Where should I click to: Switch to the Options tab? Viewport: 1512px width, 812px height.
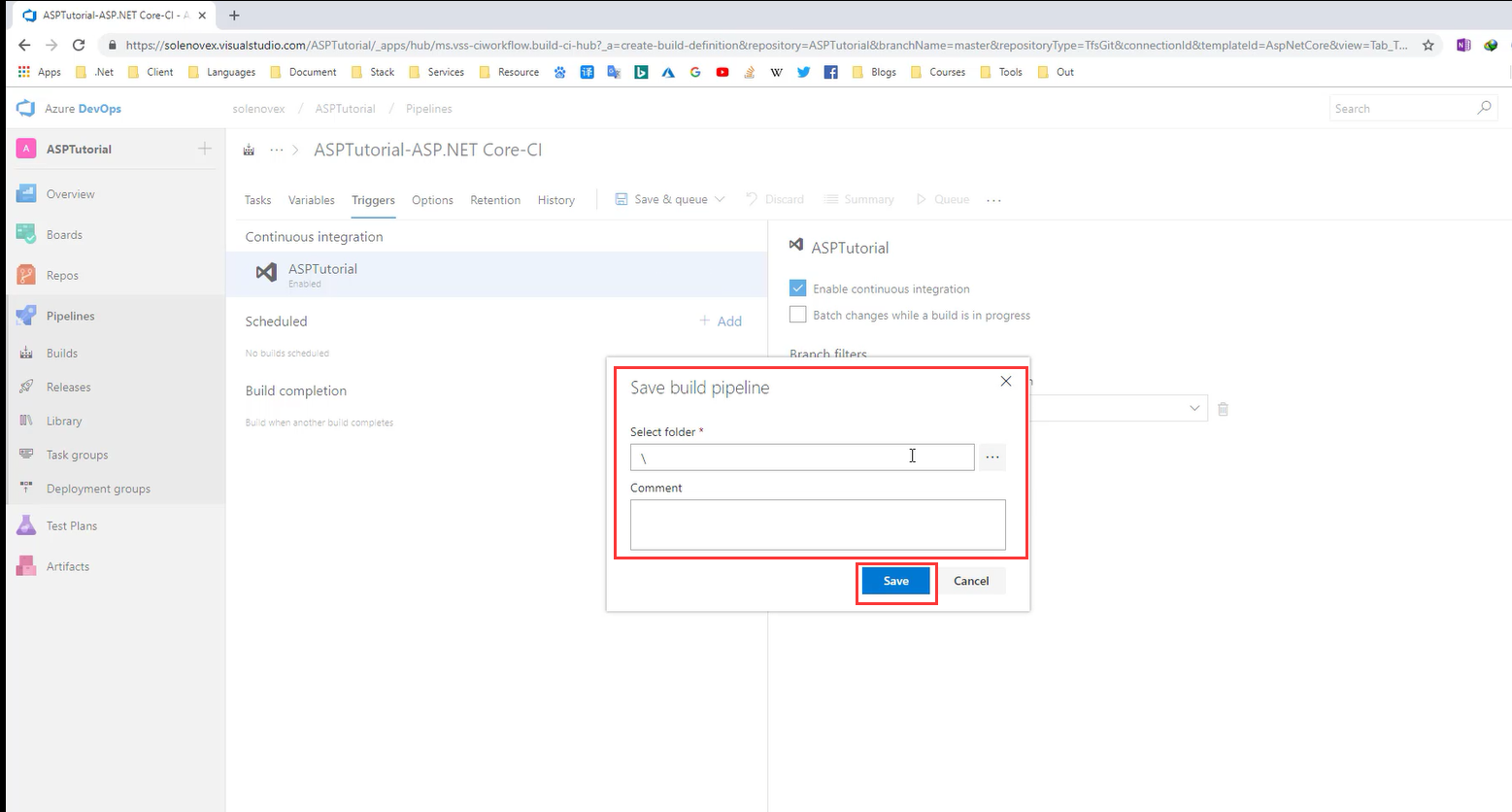432,200
